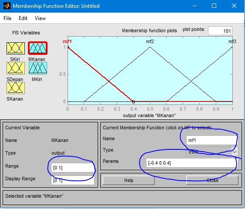Select the SKanan input variable icon
The width and height of the screenshot is (245, 209).
pyautogui.click(x=16, y=88)
